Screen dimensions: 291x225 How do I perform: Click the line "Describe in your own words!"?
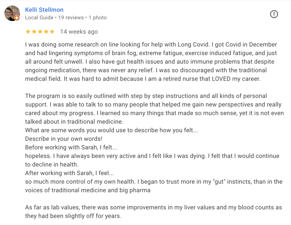pyautogui.click(x=64, y=139)
